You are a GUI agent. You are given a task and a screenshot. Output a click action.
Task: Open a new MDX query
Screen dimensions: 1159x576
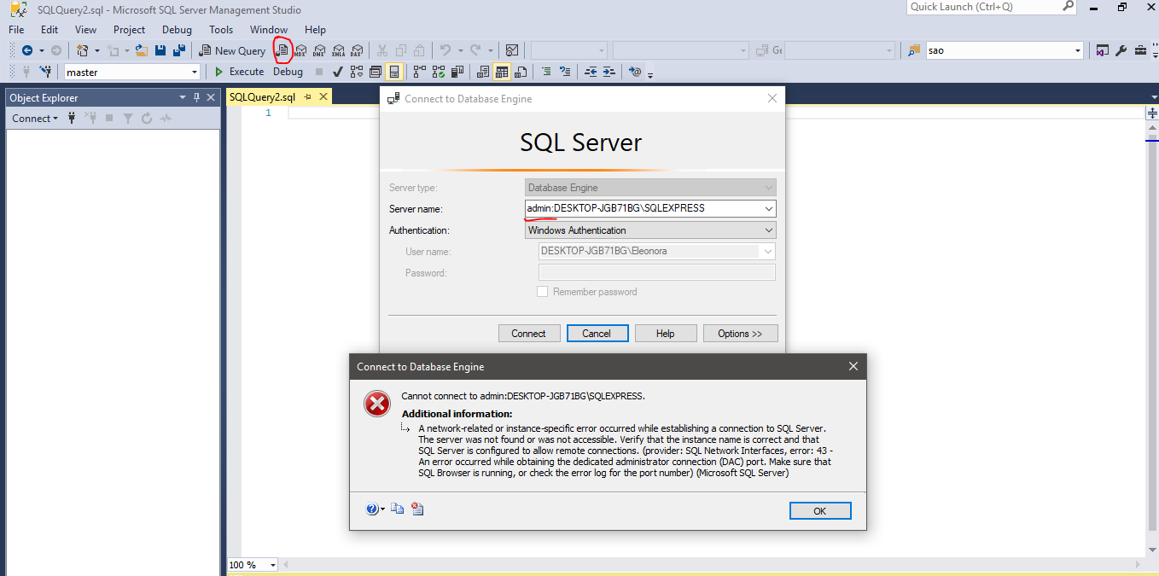tap(300, 50)
